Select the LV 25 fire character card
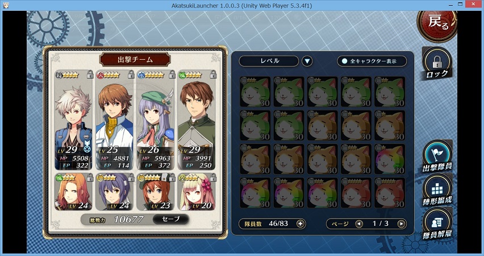 tap(115, 120)
